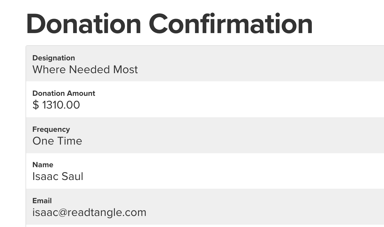Screen dimensions: 384x227
Task: Click the word "Most" in the designation value
Action: pyautogui.click(x=125, y=70)
